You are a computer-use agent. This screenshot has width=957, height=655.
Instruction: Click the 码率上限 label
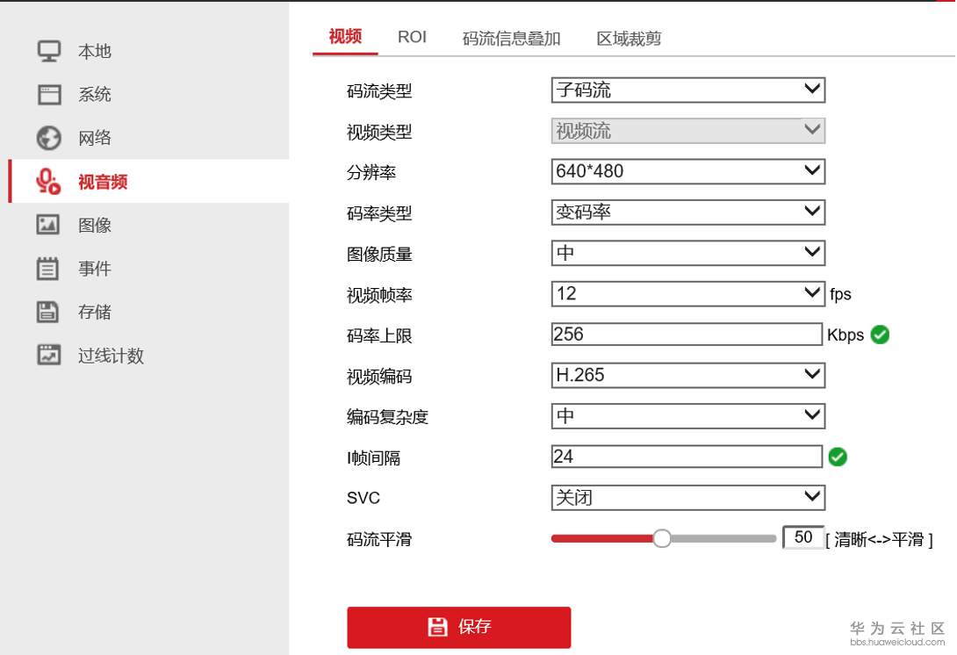tap(379, 335)
